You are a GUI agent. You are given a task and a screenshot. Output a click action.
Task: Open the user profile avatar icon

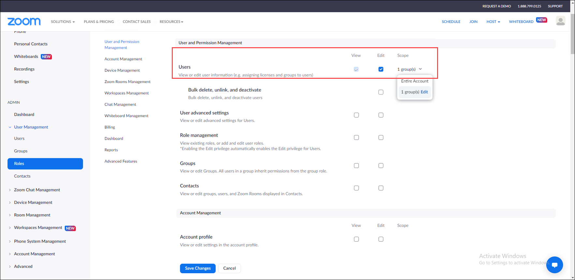click(x=560, y=21)
